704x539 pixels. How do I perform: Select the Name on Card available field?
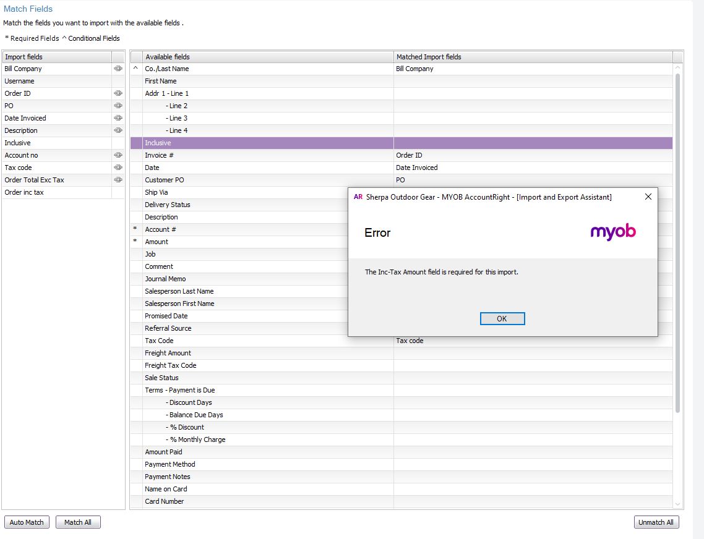pyautogui.click(x=268, y=489)
